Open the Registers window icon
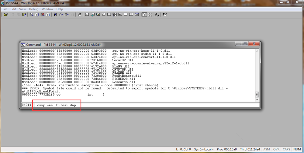Viewport: 304px width, 153px height. tap(104, 15)
